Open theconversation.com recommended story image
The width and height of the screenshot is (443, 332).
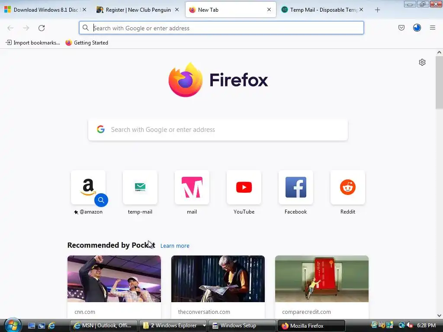point(218,279)
